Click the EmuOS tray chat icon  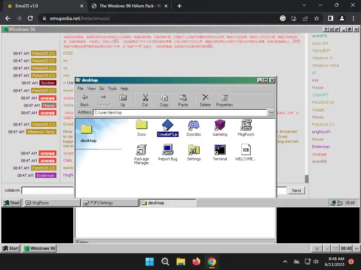click(x=317, y=249)
